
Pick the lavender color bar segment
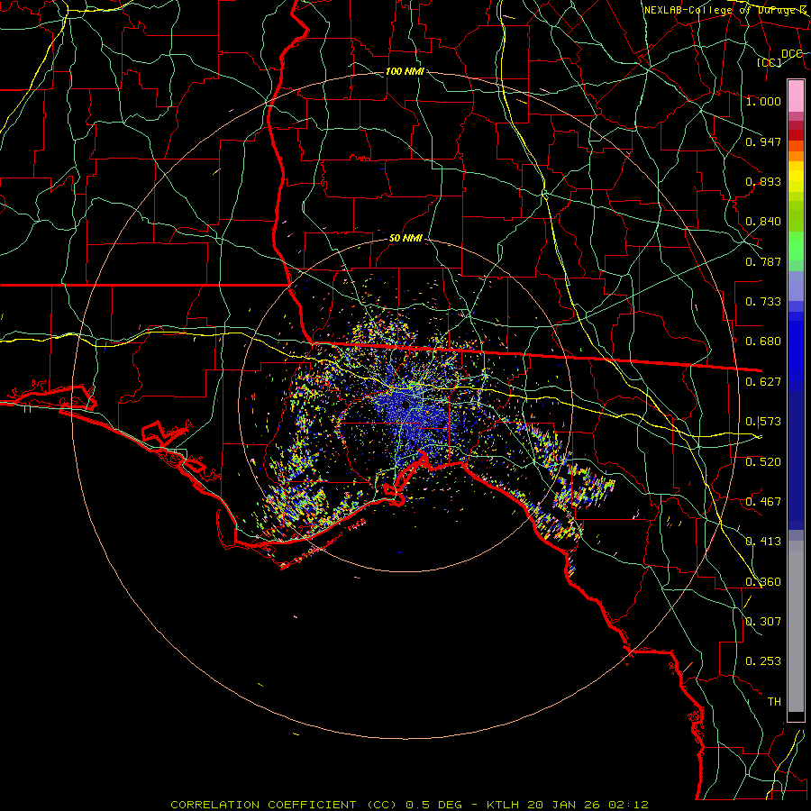pos(796,286)
